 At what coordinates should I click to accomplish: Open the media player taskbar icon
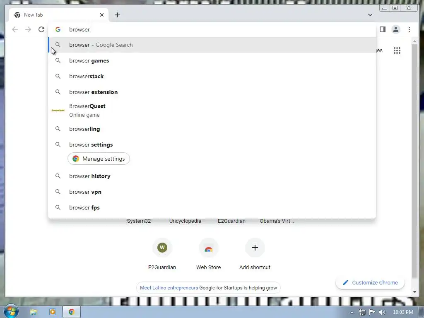click(53, 312)
